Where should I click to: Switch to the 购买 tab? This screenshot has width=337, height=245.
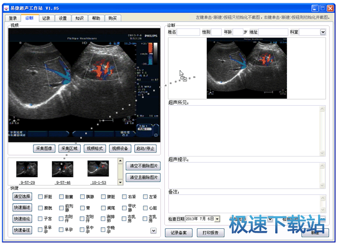click(113, 18)
